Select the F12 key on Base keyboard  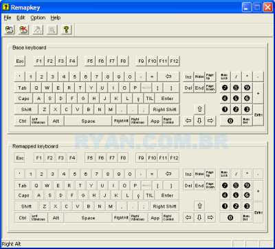pos(174,61)
